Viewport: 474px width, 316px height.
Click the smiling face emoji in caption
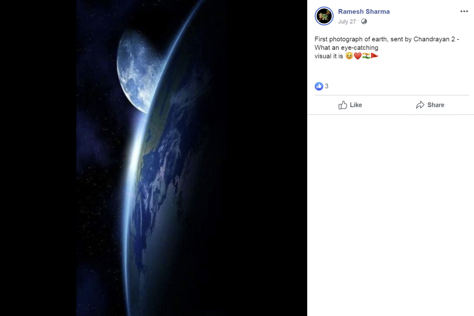[349, 56]
